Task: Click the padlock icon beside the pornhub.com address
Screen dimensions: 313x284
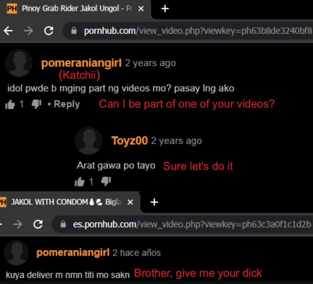Action: [x=74, y=31]
